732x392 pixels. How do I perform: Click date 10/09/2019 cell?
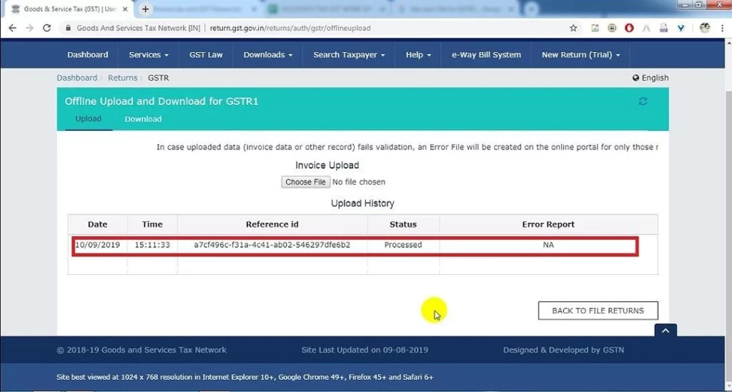coord(97,245)
